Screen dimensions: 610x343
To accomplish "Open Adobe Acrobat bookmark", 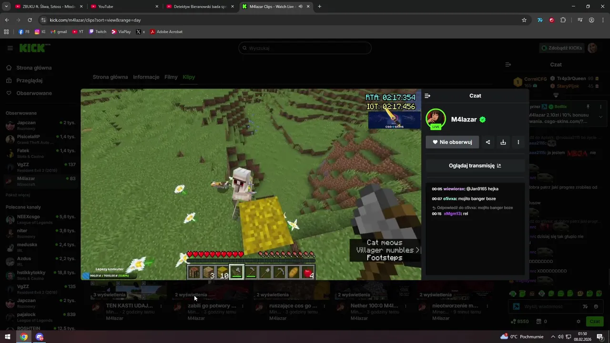I will tap(166, 32).
